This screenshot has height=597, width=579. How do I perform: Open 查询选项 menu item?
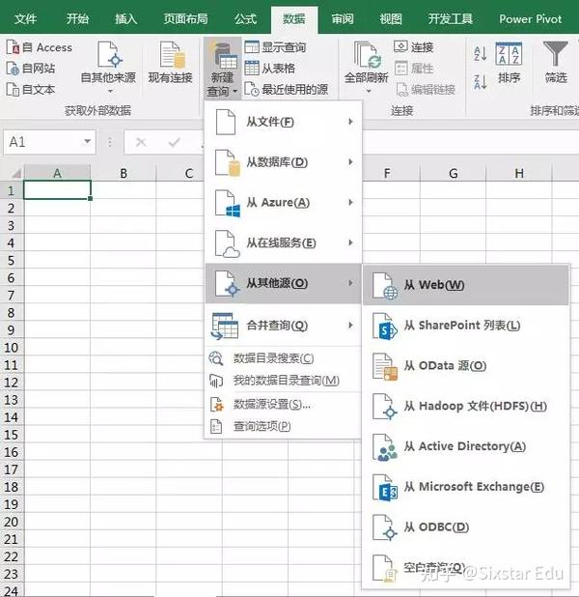pyautogui.click(x=283, y=426)
